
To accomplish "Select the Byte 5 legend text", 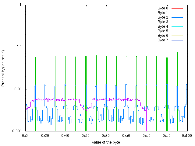I will point(163,31).
